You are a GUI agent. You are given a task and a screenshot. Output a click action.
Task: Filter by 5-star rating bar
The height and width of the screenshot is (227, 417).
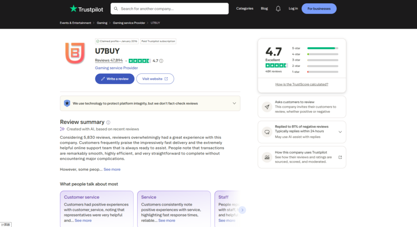(315, 48)
